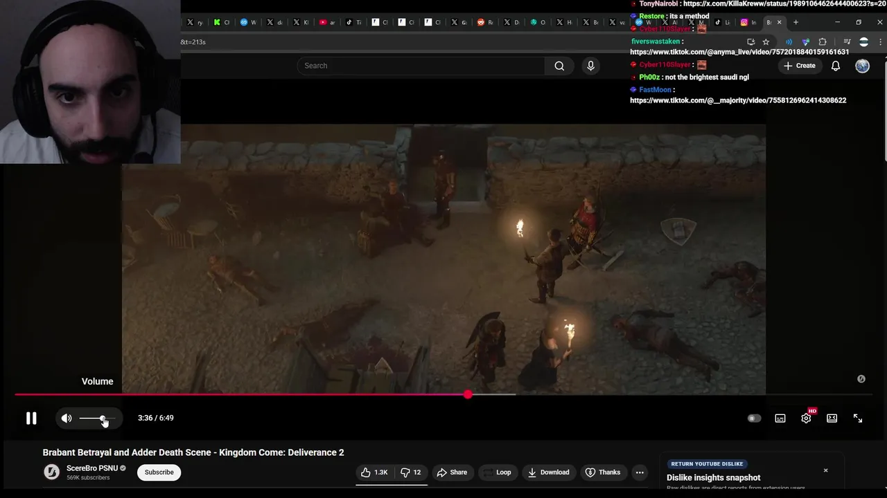Open the Create menu
The image size is (887, 498).
pos(799,66)
